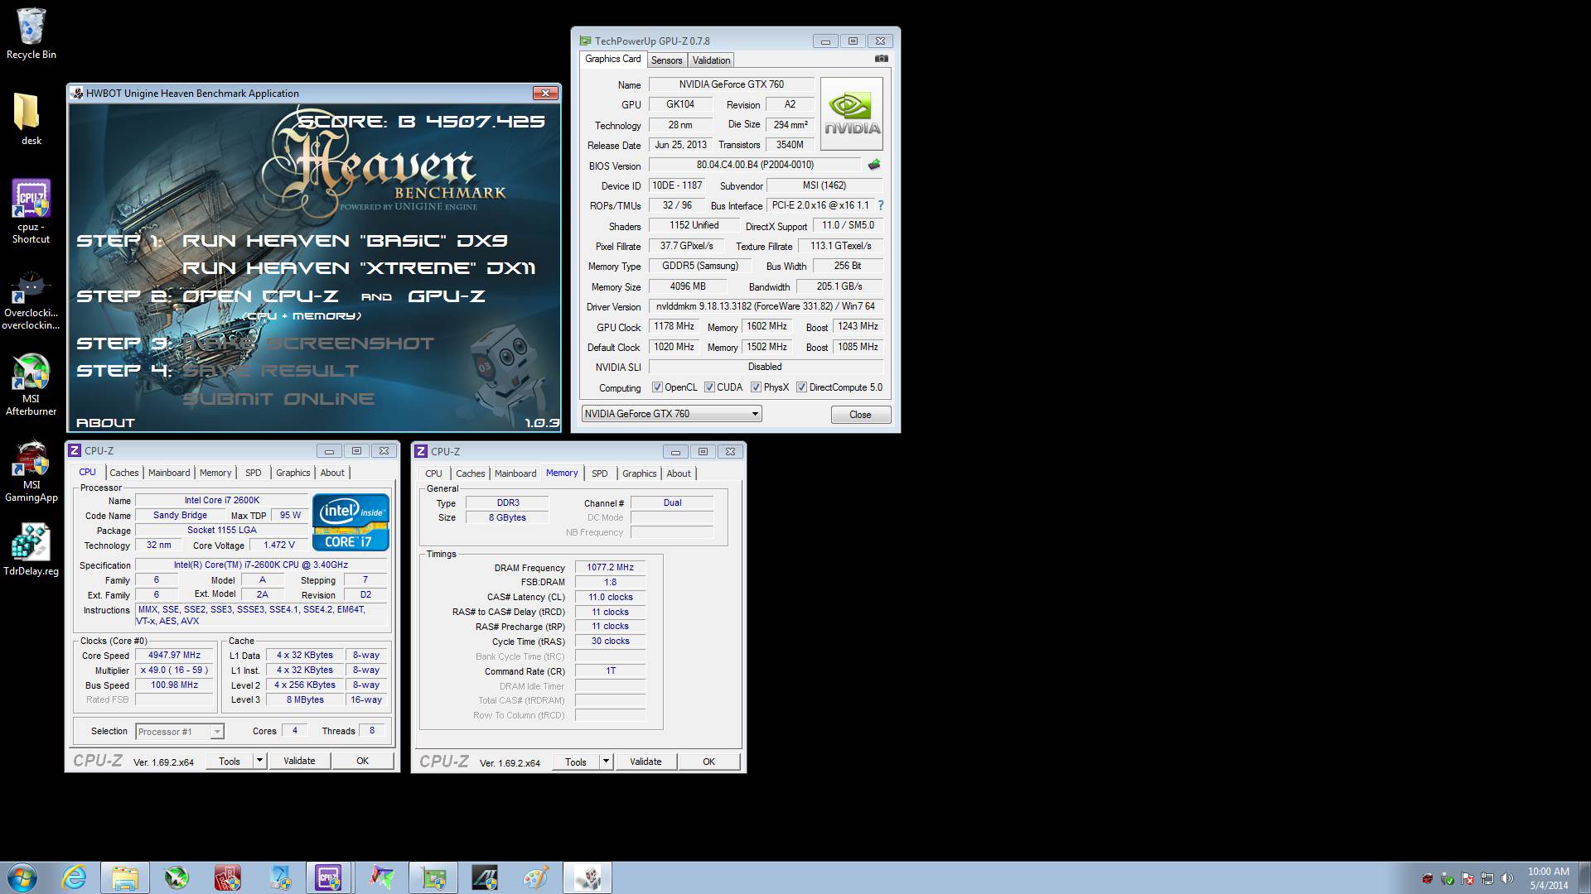Open Graphics tab in right CPU-Z window
The width and height of the screenshot is (1591, 894).
[640, 473]
